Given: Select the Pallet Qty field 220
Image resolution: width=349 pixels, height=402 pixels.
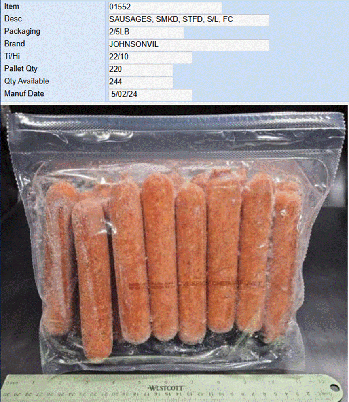Looking at the screenshot, I should 140,70.
